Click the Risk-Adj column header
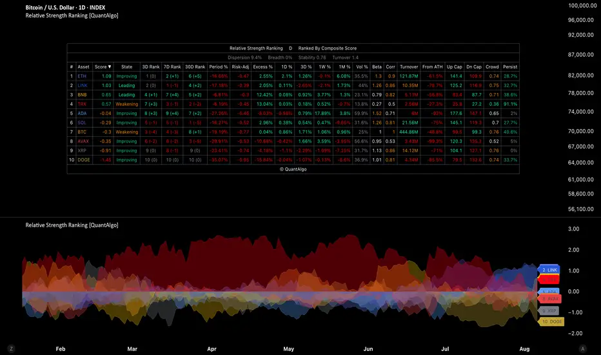 [241, 66]
